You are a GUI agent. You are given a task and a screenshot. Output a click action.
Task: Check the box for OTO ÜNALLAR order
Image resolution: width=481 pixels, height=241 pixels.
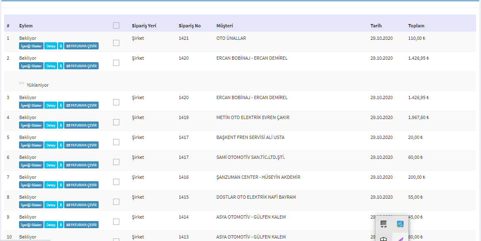116,43
